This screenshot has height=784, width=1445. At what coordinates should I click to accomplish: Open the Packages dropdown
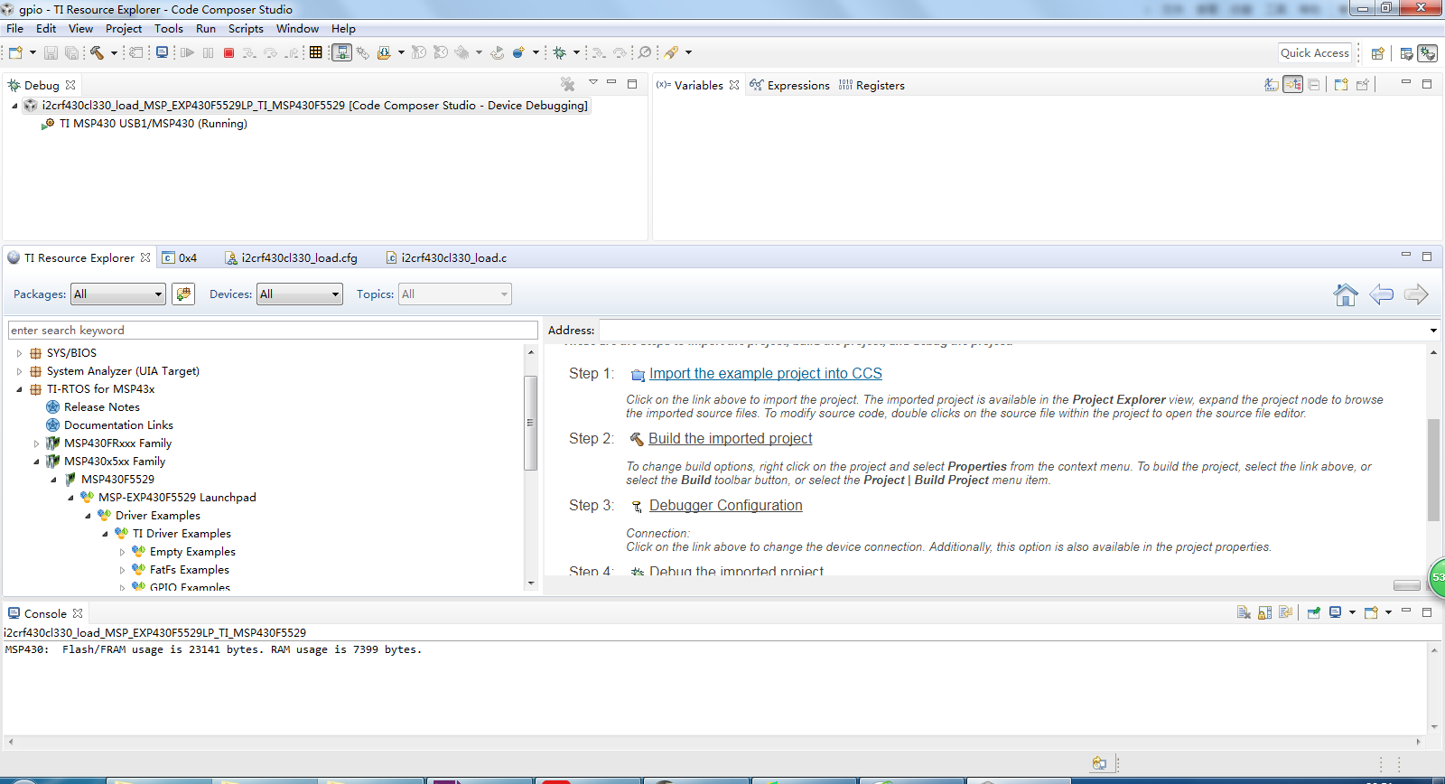(x=118, y=294)
